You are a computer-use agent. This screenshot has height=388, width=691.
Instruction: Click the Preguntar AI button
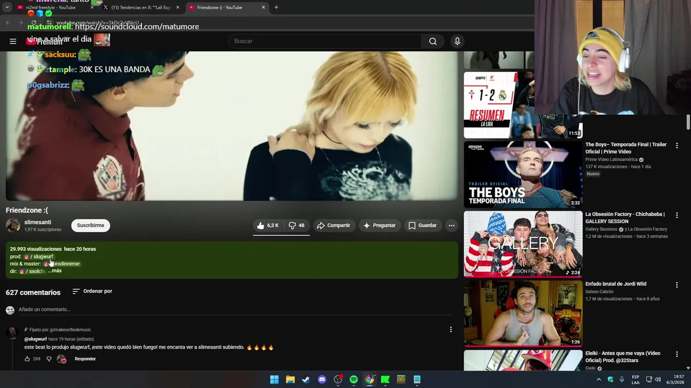379,225
